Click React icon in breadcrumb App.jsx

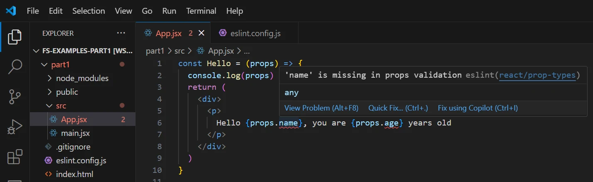201,51
